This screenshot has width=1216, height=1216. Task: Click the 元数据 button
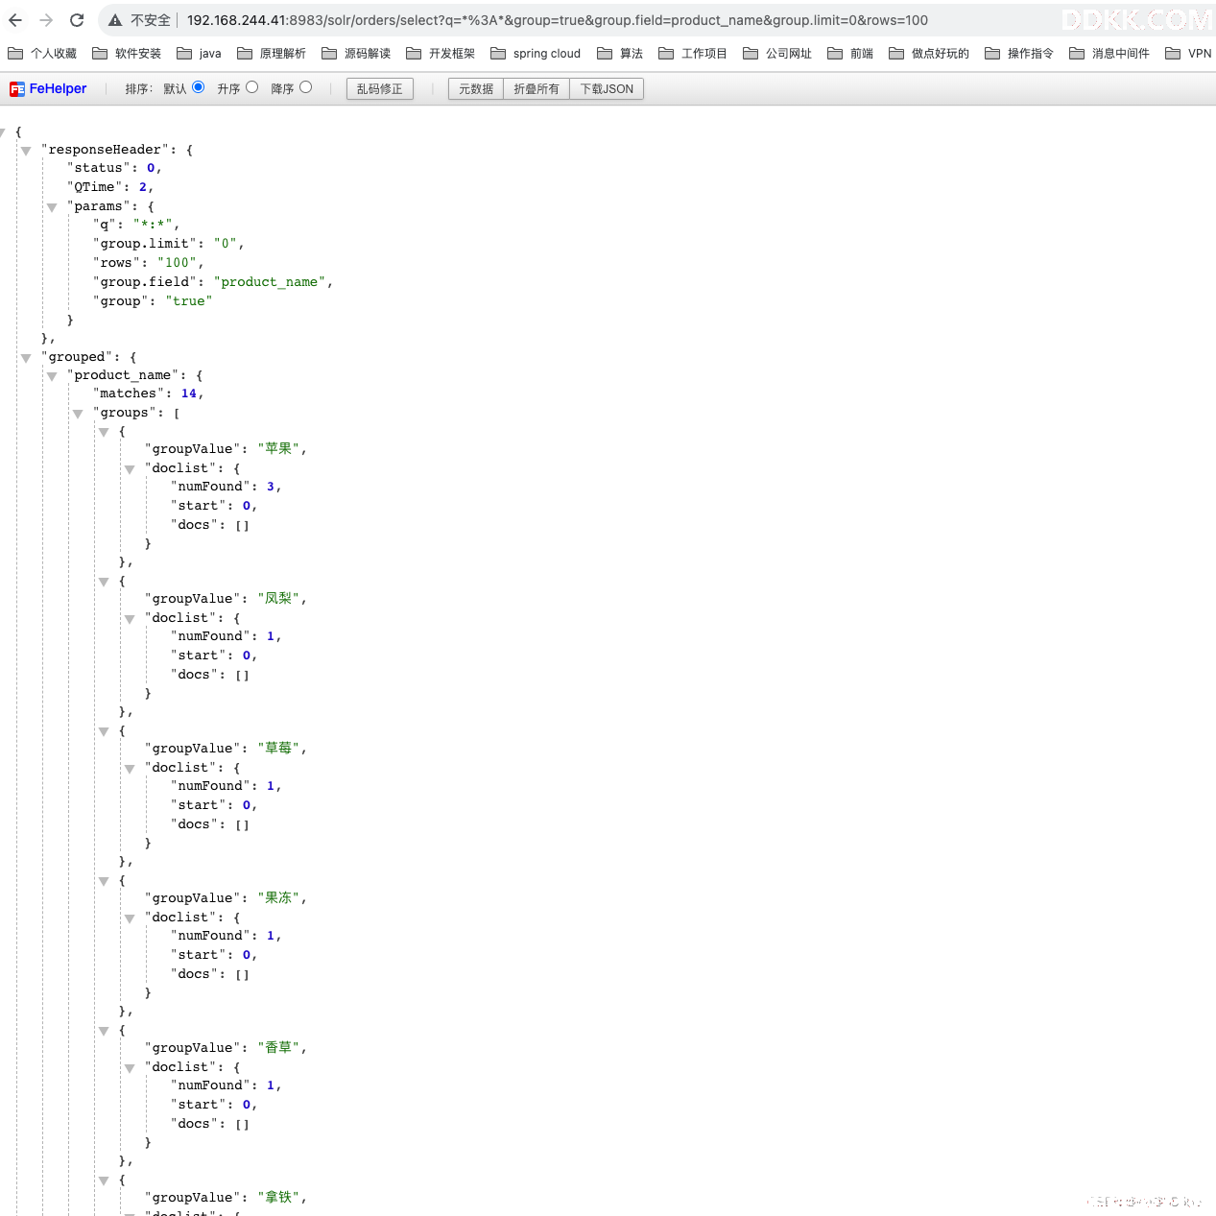pos(476,89)
